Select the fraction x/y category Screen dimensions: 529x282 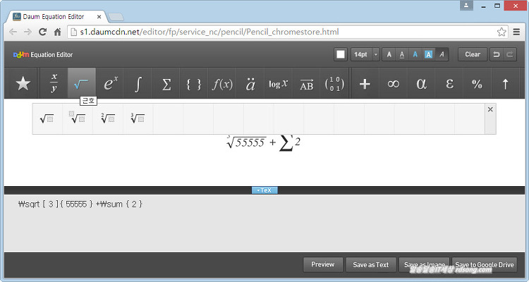[x=54, y=84]
